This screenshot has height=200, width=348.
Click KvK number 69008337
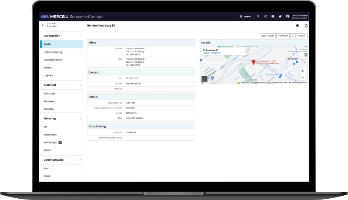[130, 108]
